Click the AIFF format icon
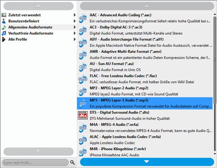The image size is (217, 168). (x=82, y=43)
